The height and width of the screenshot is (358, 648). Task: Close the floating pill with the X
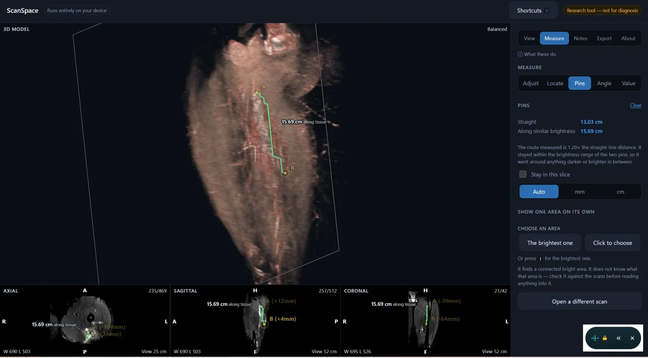coord(632,338)
